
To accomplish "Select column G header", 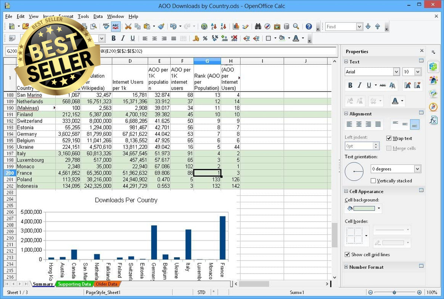I will pyautogui.click(x=207, y=61).
